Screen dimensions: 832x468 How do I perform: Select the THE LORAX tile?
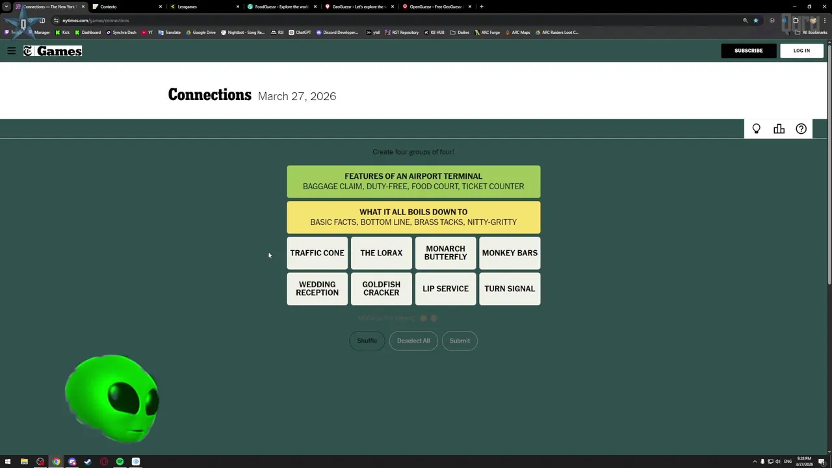point(382,253)
